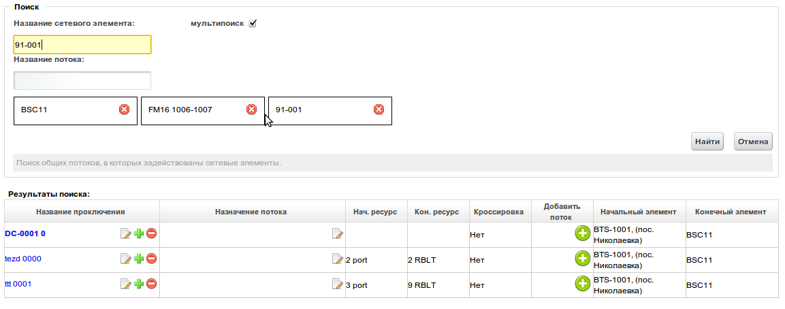This screenshot has width=785, height=309.
Task: Focus the network element name field
Action: click(82, 45)
